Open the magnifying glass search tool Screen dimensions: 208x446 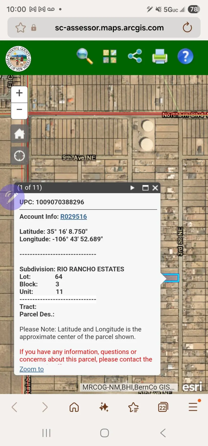pyautogui.click(x=85, y=56)
